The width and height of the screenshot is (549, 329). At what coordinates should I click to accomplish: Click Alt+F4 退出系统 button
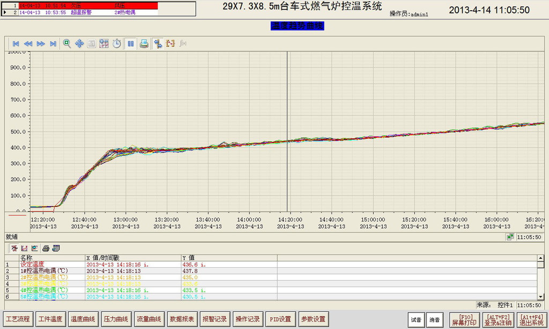click(532, 319)
